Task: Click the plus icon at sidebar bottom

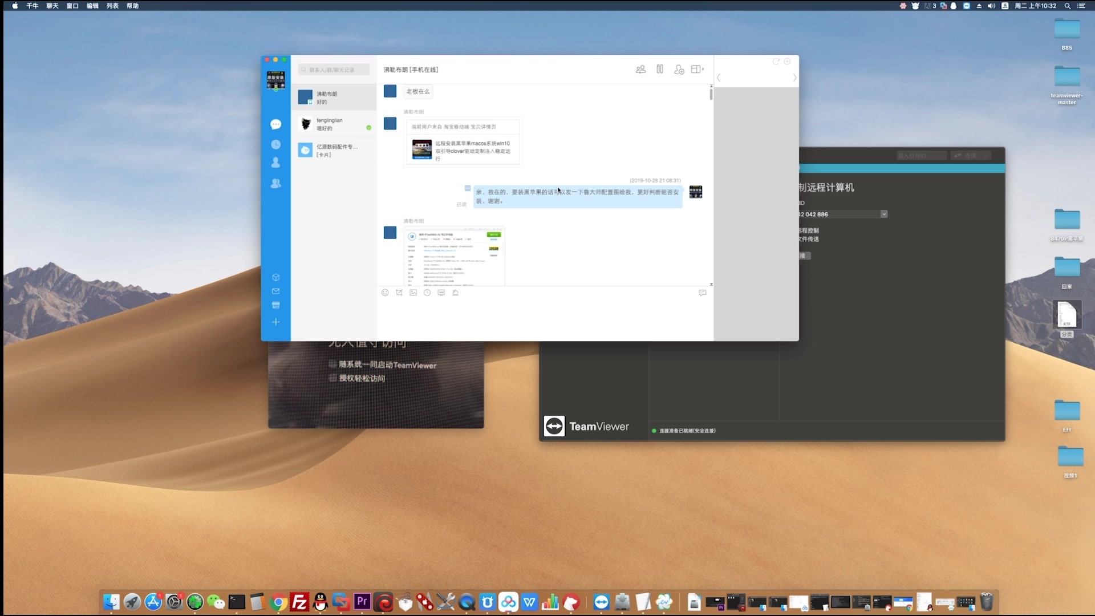Action: 275,322
